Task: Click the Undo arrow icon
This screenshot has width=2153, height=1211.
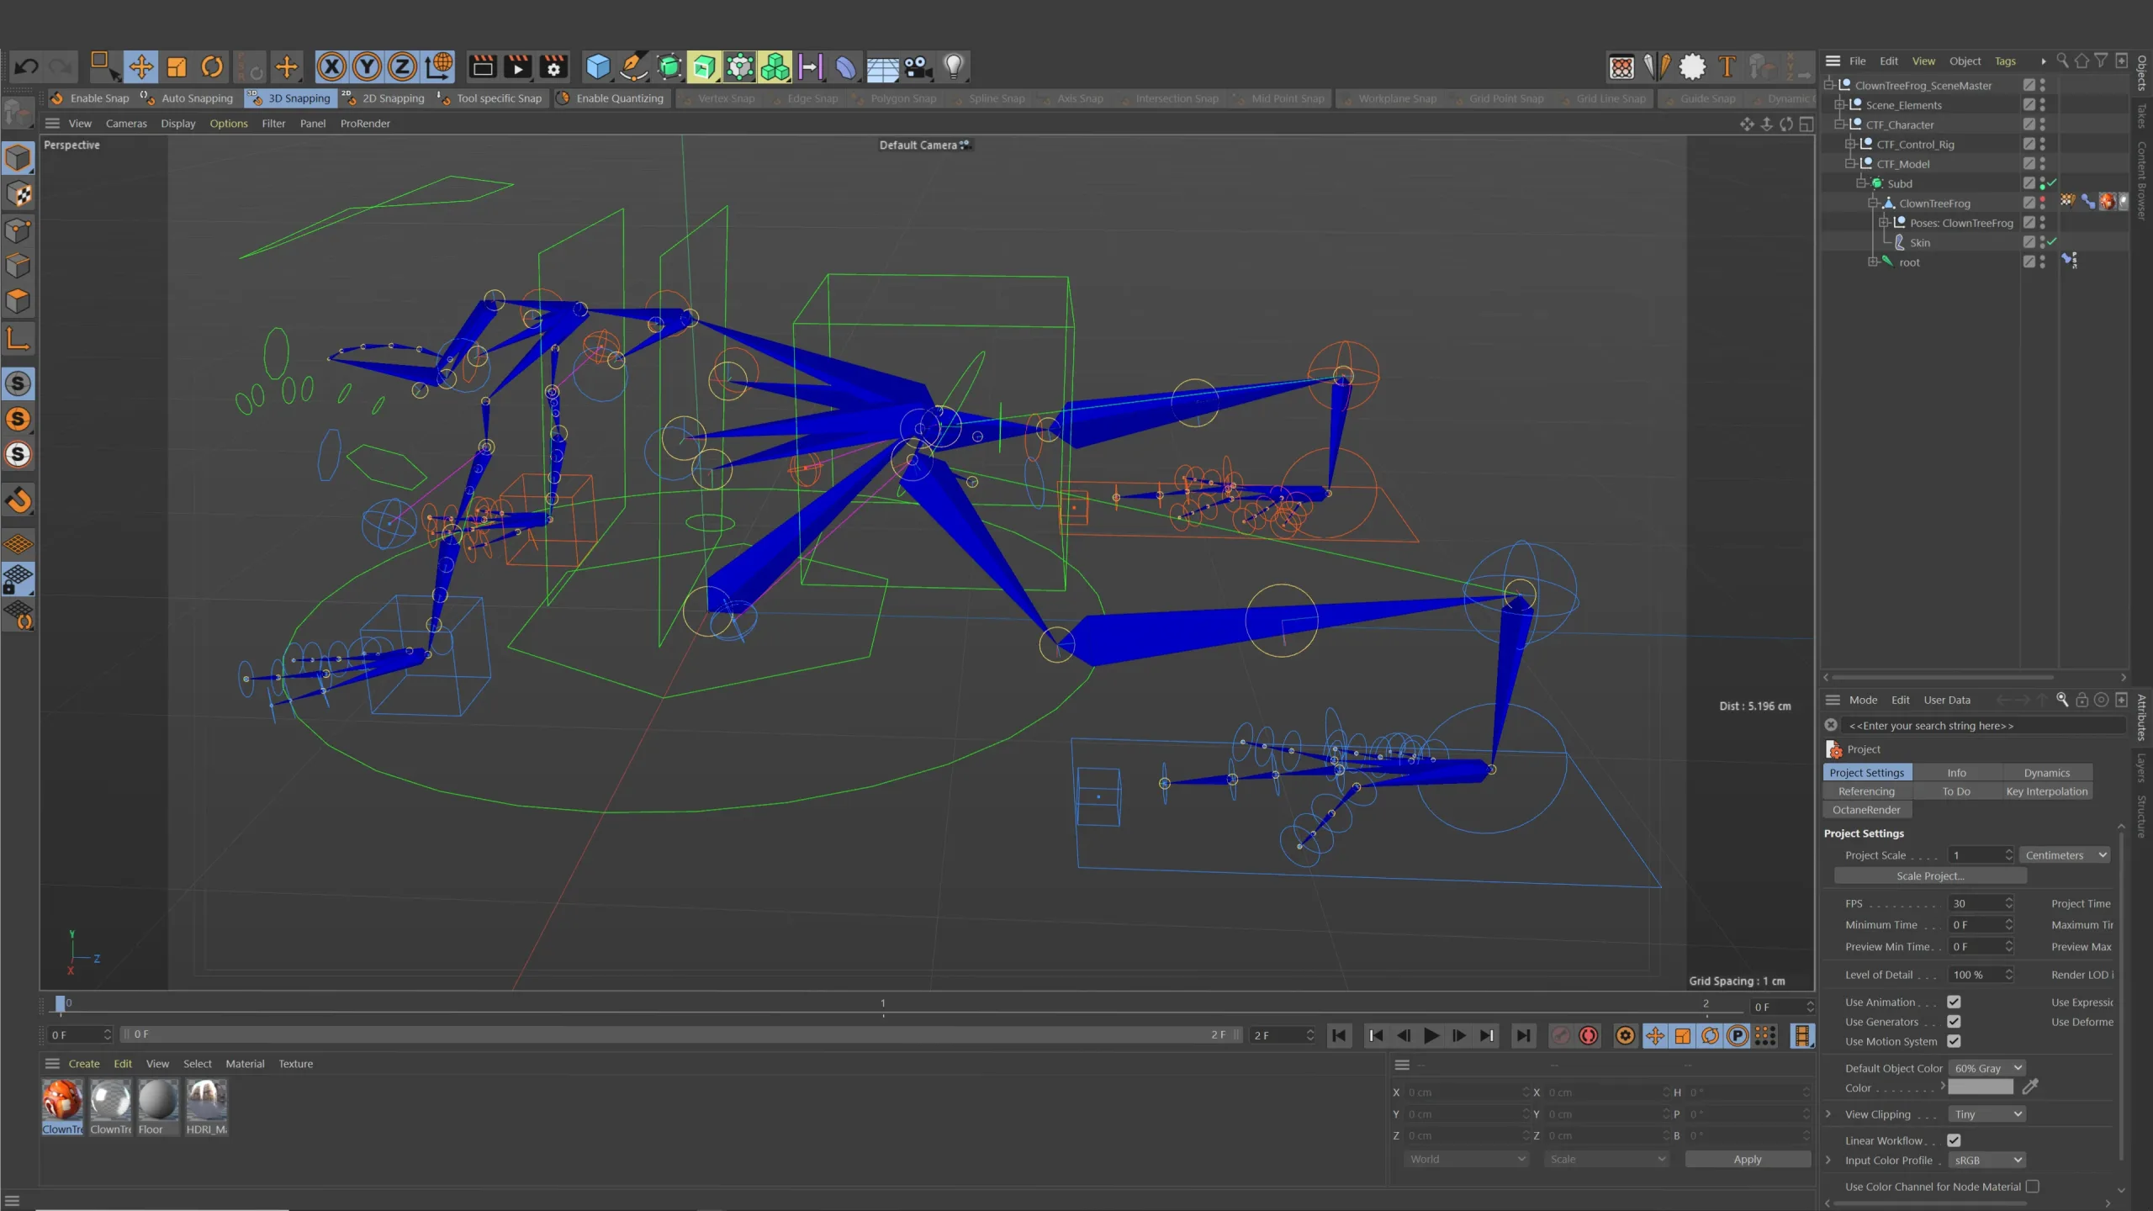Action: (x=27, y=66)
